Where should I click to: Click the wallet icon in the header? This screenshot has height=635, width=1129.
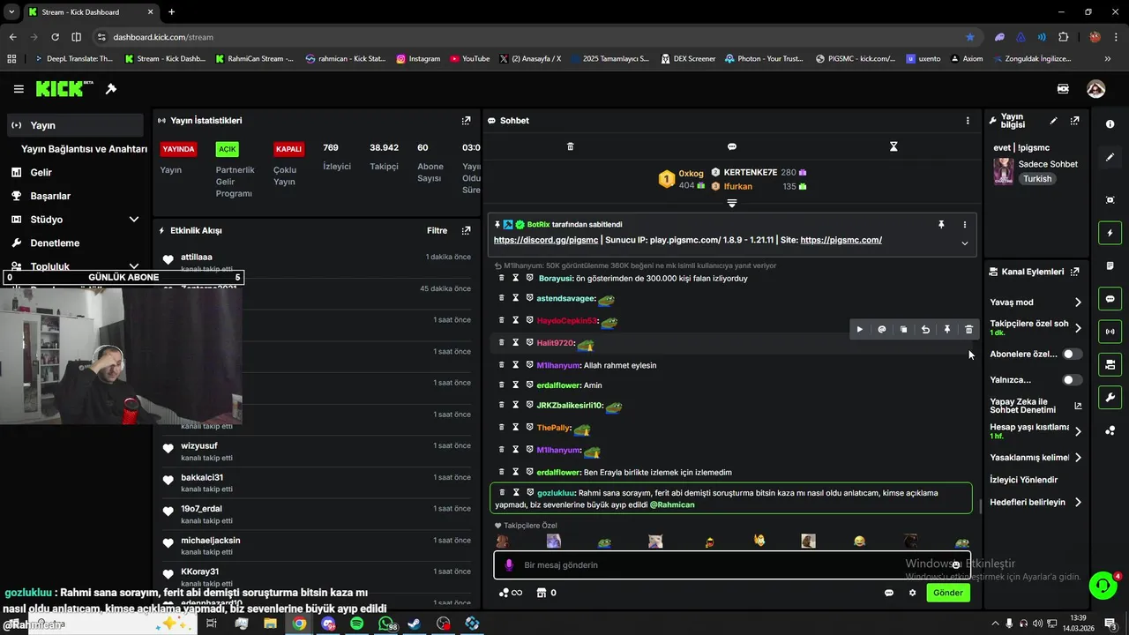[x=1063, y=89]
